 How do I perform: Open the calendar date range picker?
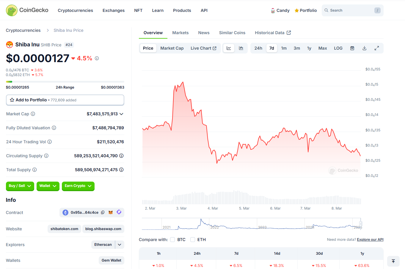coord(352,48)
